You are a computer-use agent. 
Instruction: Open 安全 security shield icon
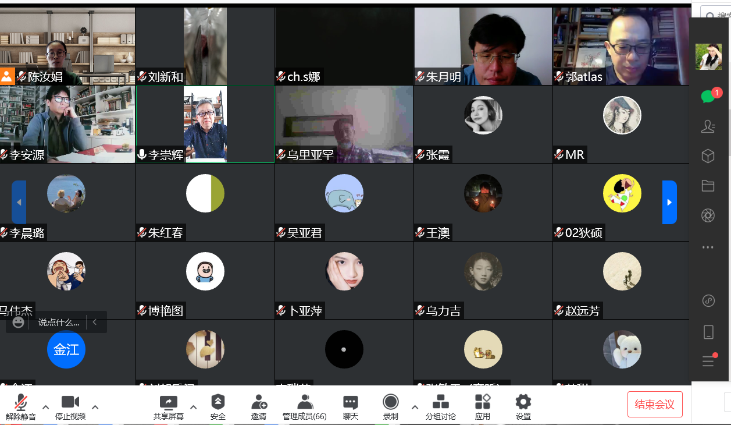218,406
